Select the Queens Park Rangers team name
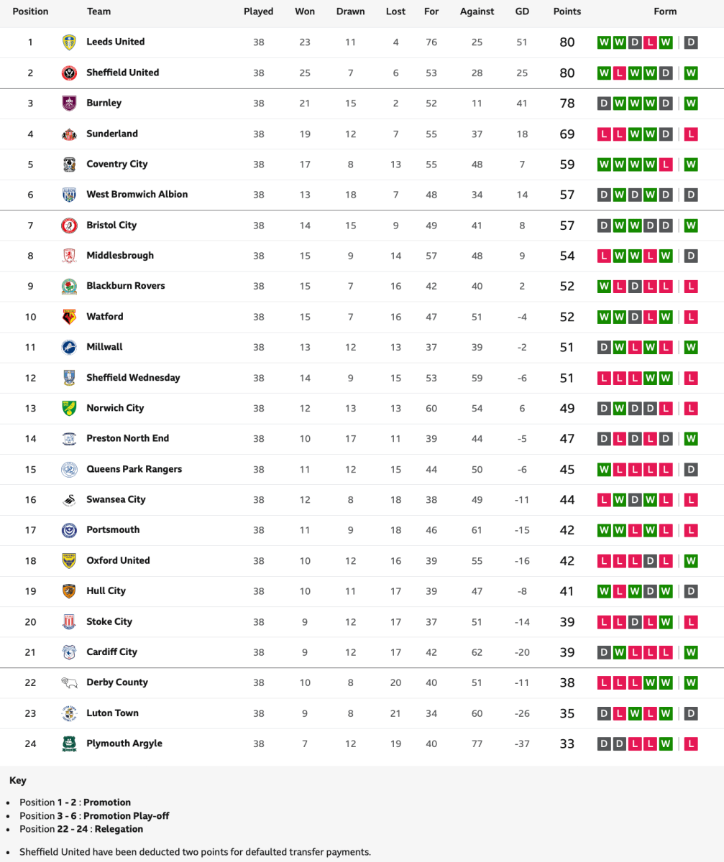The width and height of the screenshot is (724, 862). (134, 469)
